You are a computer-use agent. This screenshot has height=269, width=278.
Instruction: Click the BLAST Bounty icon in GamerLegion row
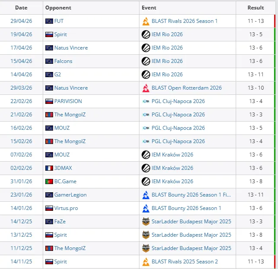click(x=146, y=195)
